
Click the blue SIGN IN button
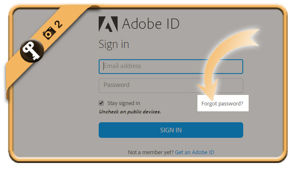(x=171, y=130)
